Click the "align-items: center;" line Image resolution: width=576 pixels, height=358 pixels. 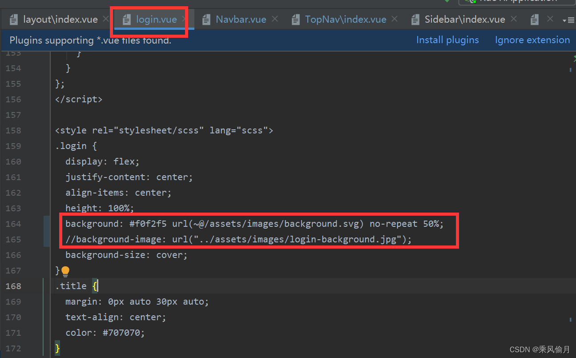pos(118,193)
